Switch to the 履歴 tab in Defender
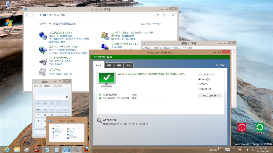The image size is (273, 153). pyautogui.click(x=119, y=65)
